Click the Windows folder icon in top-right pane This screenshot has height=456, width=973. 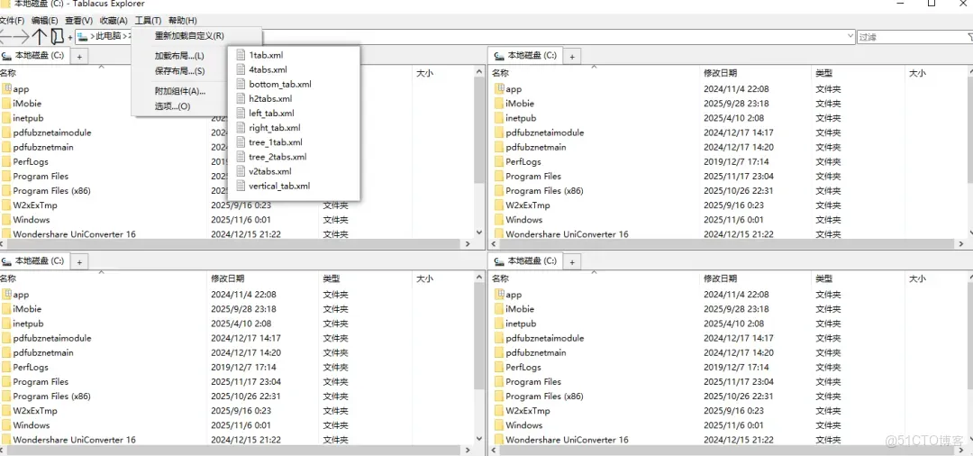[x=499, y=220]
